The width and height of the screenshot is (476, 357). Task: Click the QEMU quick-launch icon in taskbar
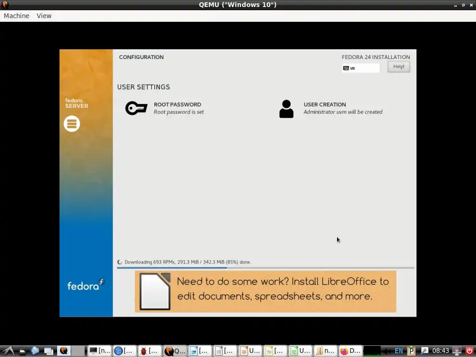click(64, 350)
